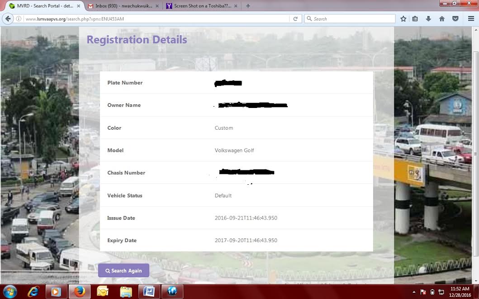
Task: Click the Search Again button
Action: pyautogui.click(x=123, y=271)
